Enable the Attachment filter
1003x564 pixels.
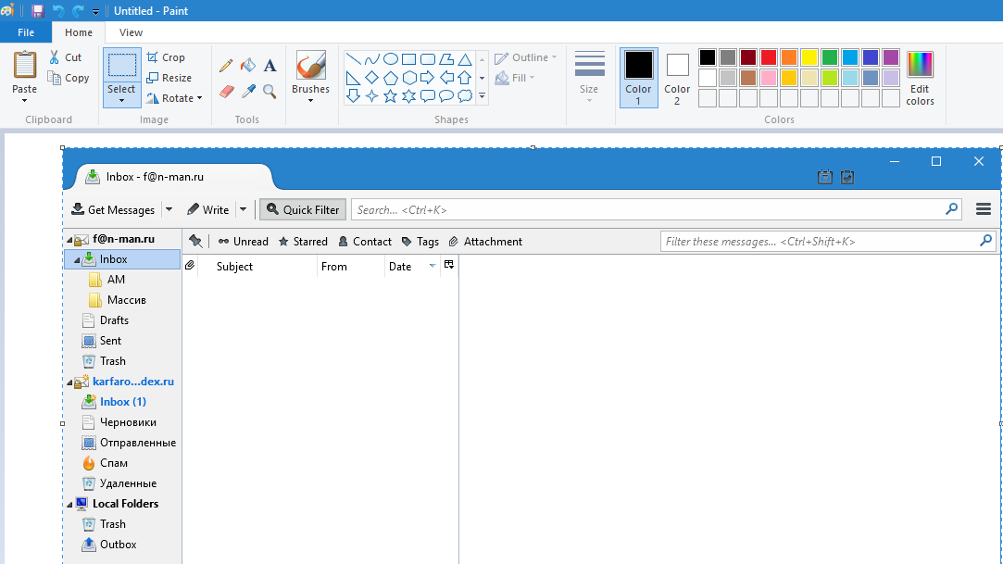click(x=485, y=242)
